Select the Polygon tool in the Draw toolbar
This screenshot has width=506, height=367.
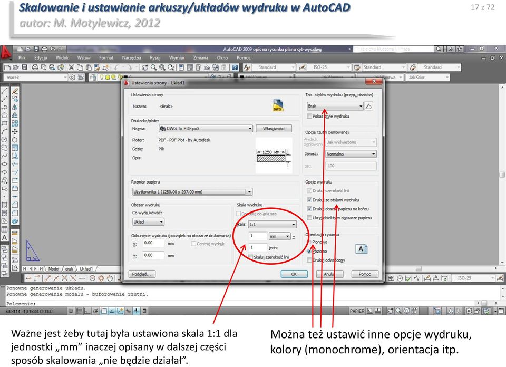pos(5,115)
